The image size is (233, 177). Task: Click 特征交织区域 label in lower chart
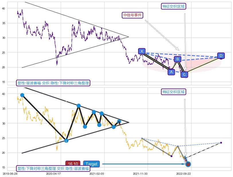[174, 92]
